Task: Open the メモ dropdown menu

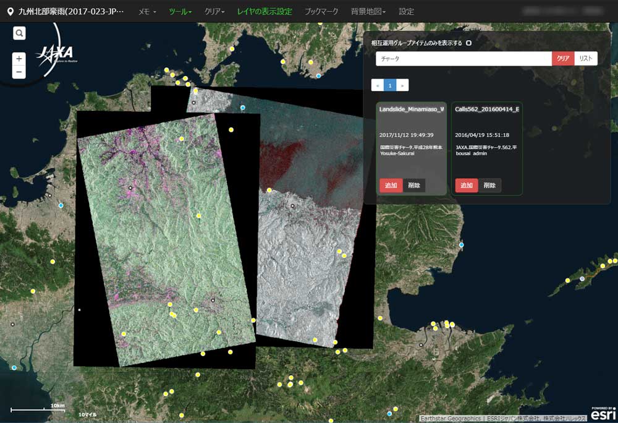Action: click(147, 12)
